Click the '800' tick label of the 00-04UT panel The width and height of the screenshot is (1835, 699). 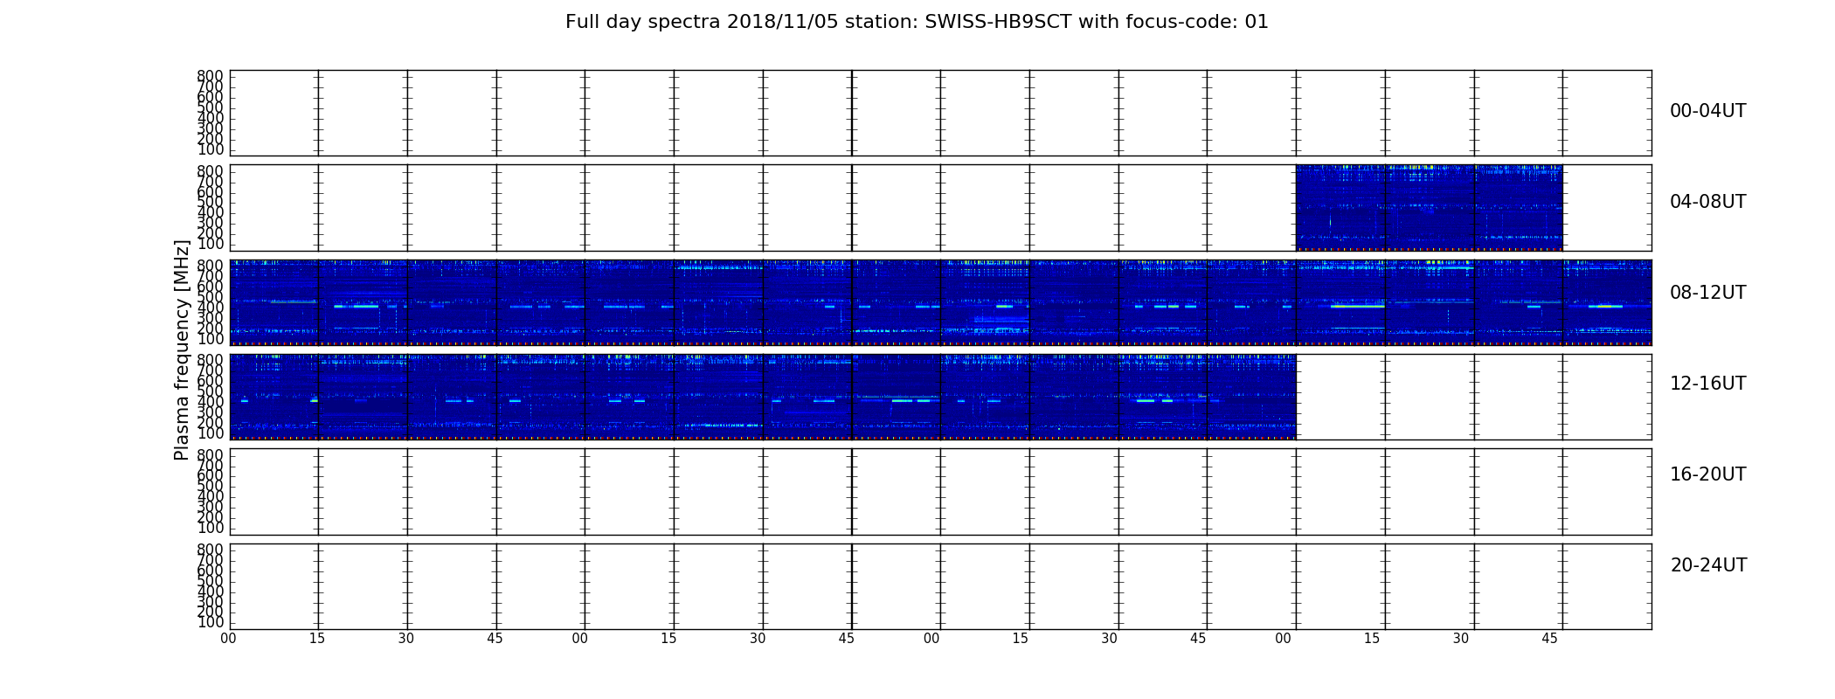click(211, 76)
